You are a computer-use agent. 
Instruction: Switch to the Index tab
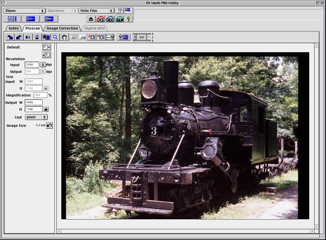pyautogui.click(x=14, y=28)
